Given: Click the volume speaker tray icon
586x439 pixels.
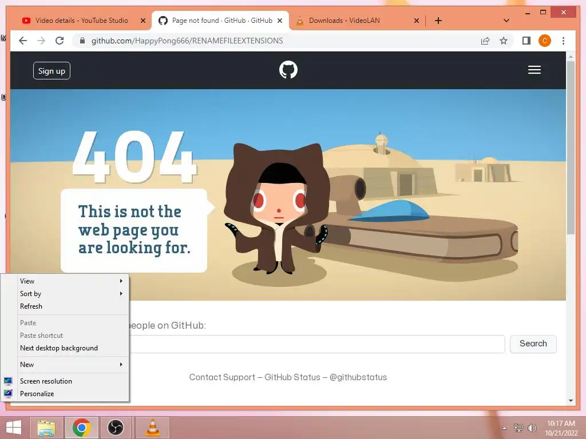Looking at the screenshot, I should coord(532,428).
